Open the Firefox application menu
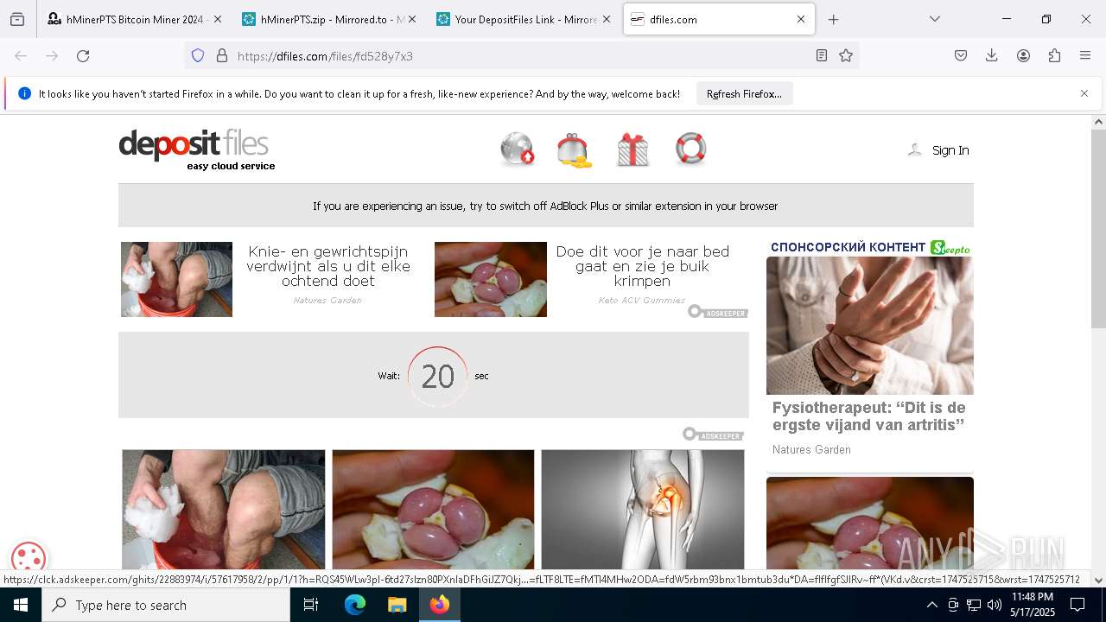 pos(1085,56)
